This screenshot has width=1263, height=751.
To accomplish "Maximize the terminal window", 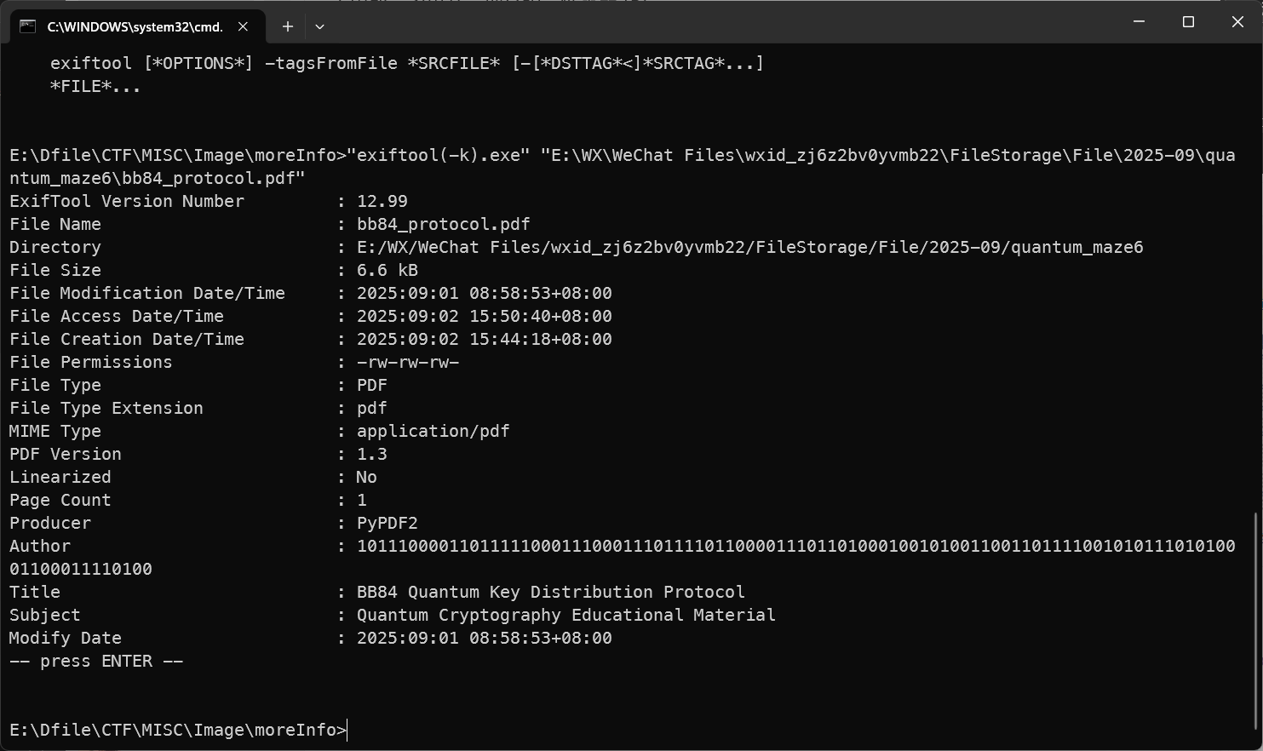I will point(1188,22).
